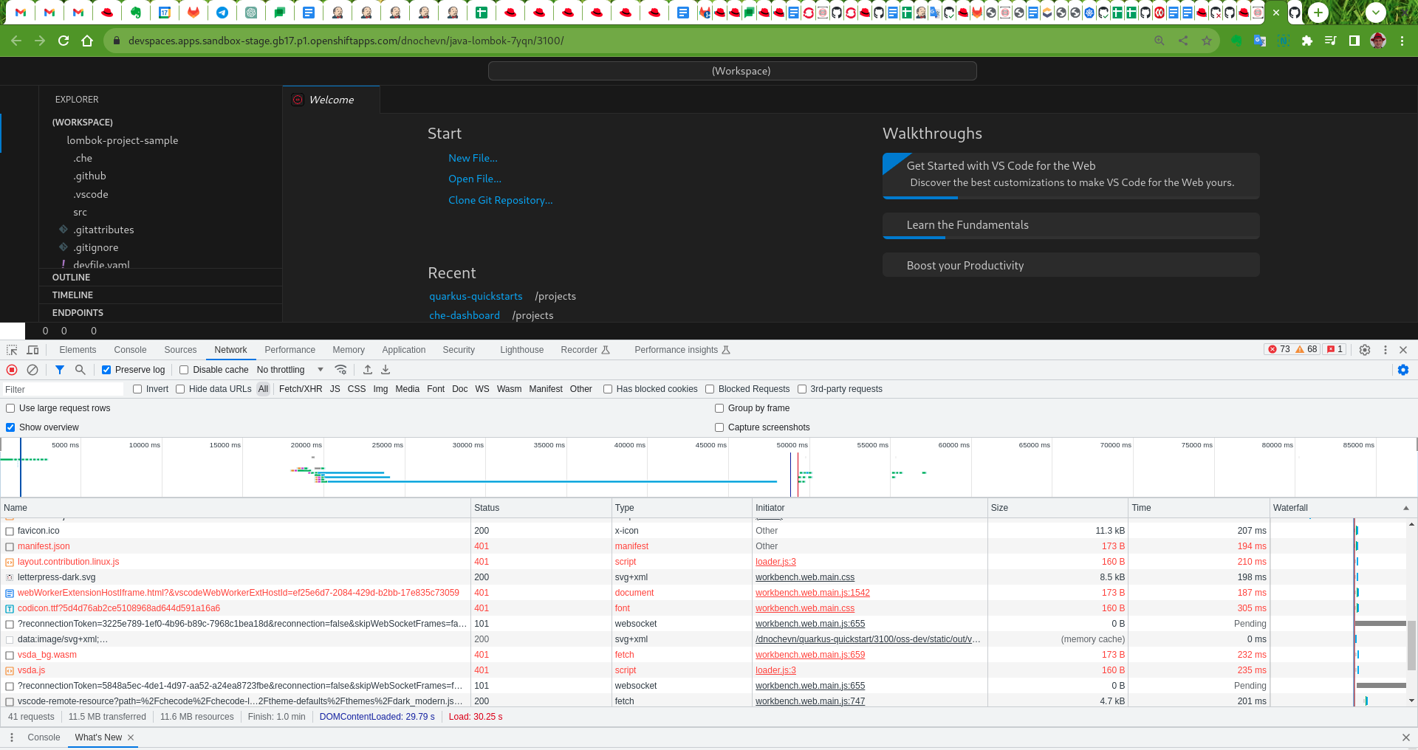The height and width of the screenshot is (750, 1418).
Task: Select the Fetch/XHR request type filter
Action: [x=301, y=389]
